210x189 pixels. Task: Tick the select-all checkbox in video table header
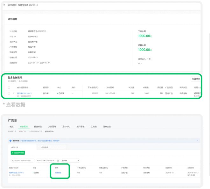point(9,87)
